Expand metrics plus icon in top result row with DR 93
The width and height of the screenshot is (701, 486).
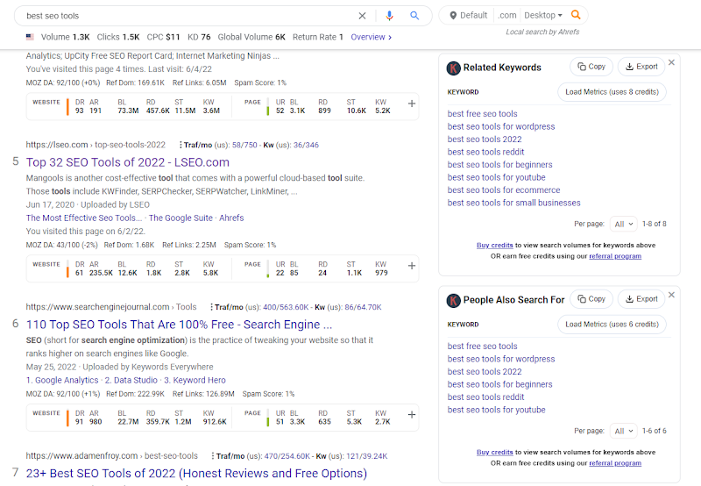412,104
